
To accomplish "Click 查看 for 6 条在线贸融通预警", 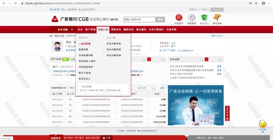I will (x=219, y=70).
